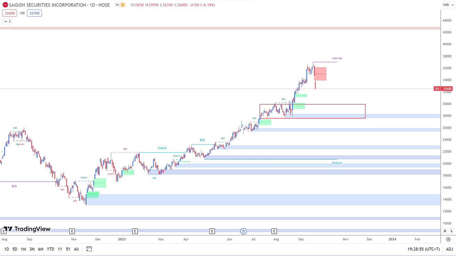
Task: Click the low price value L32350
Action: (167, 5)
